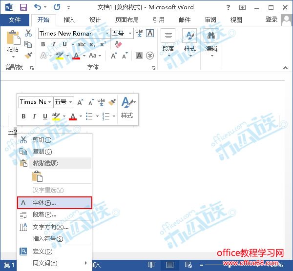The image size is (293, 271).
Task: Open the font dialog launcher in 字体 group
Action: (154, 68)
